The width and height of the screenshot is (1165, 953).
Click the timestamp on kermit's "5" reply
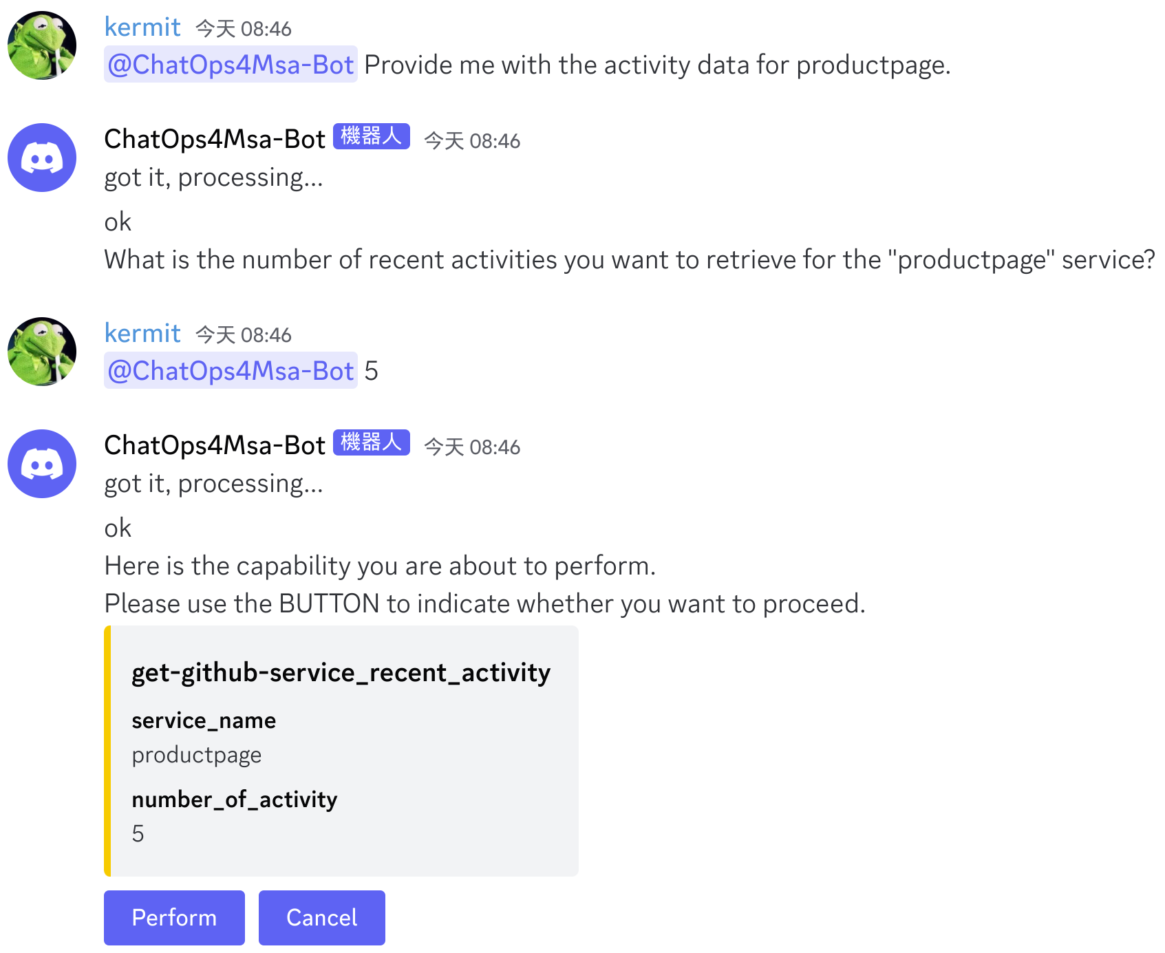[x=244, y=335]
